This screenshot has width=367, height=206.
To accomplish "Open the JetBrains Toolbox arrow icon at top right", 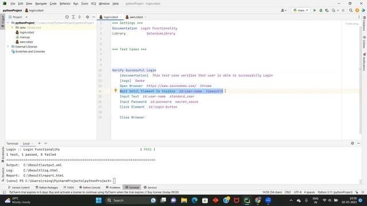I will tap(363, 10).
